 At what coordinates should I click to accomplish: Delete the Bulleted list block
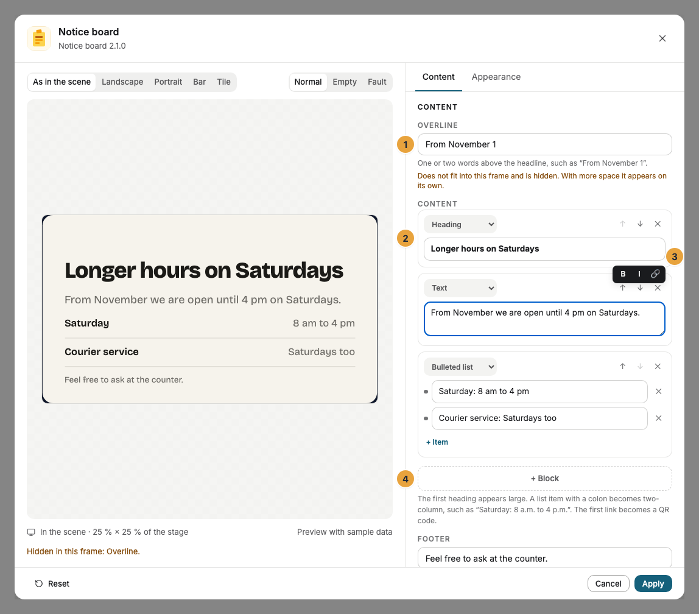(658, 367)
